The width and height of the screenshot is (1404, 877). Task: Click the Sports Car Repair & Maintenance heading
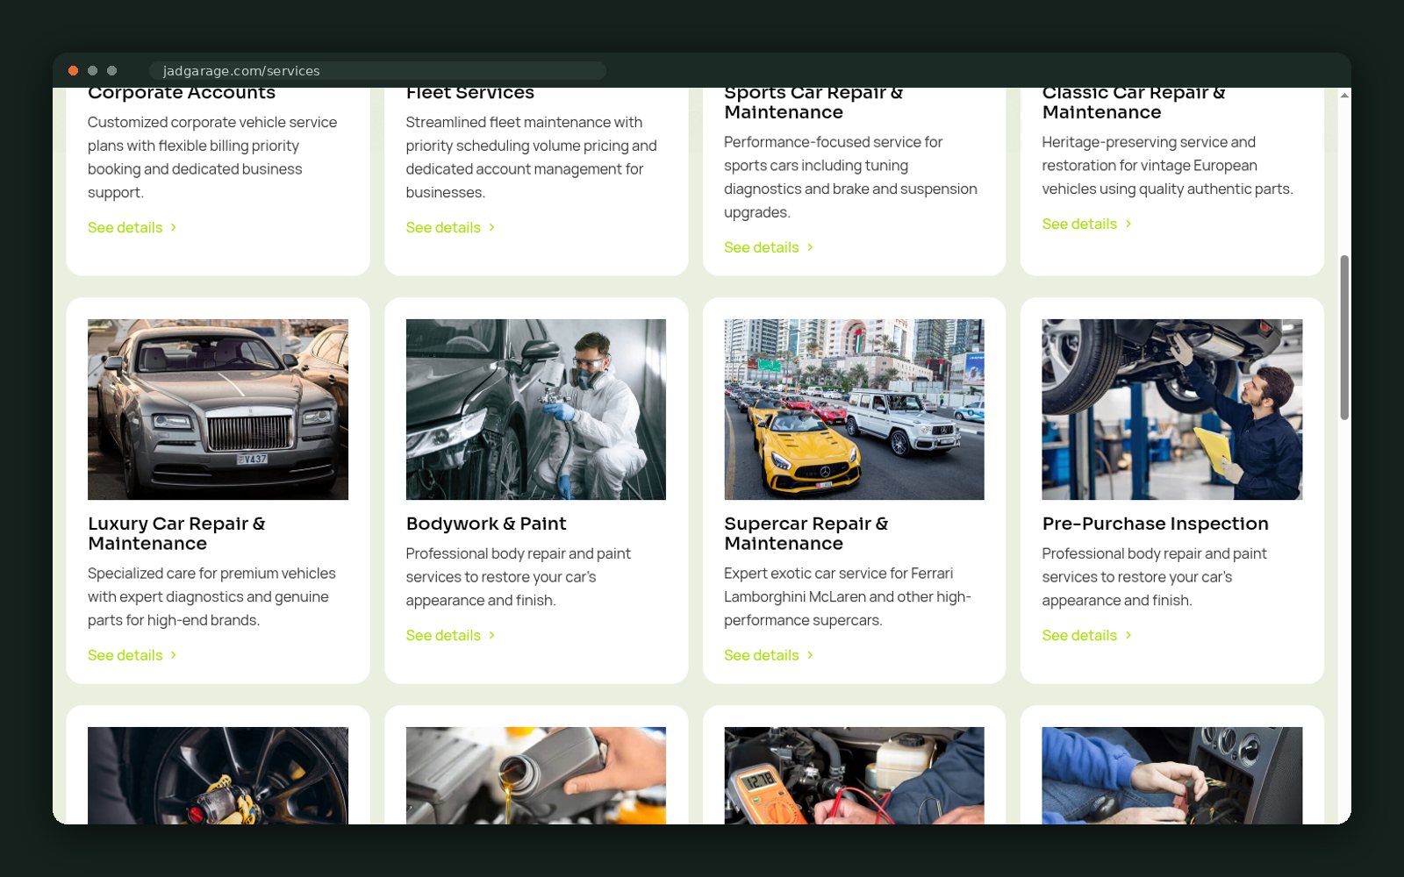click(x=813, y=103)
